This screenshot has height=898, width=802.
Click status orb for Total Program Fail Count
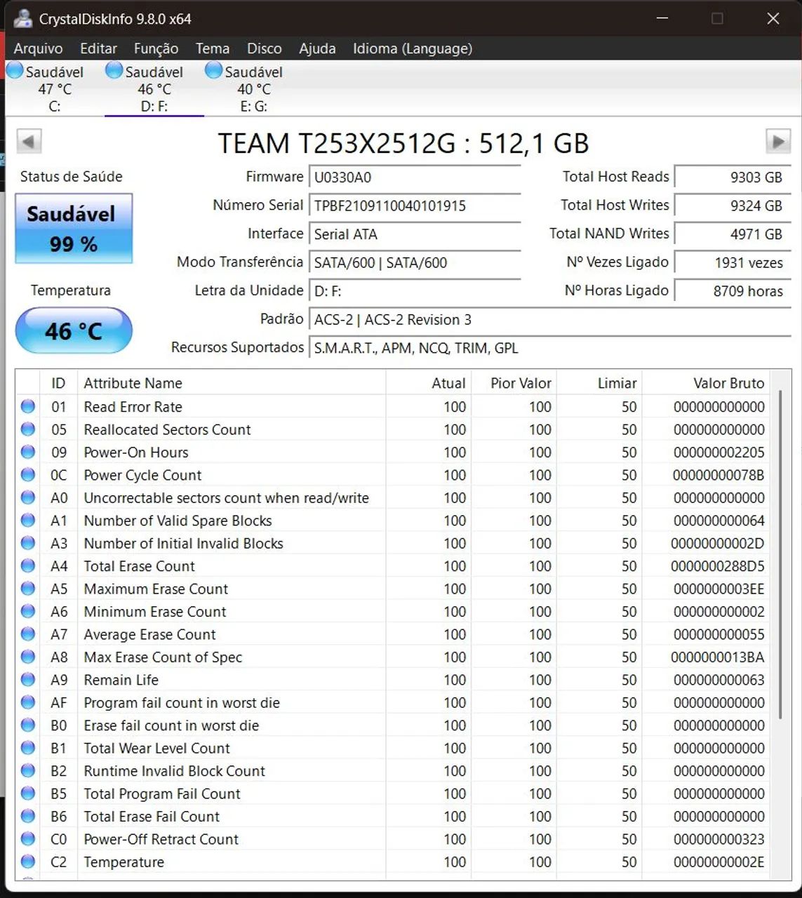click(28, 793)
